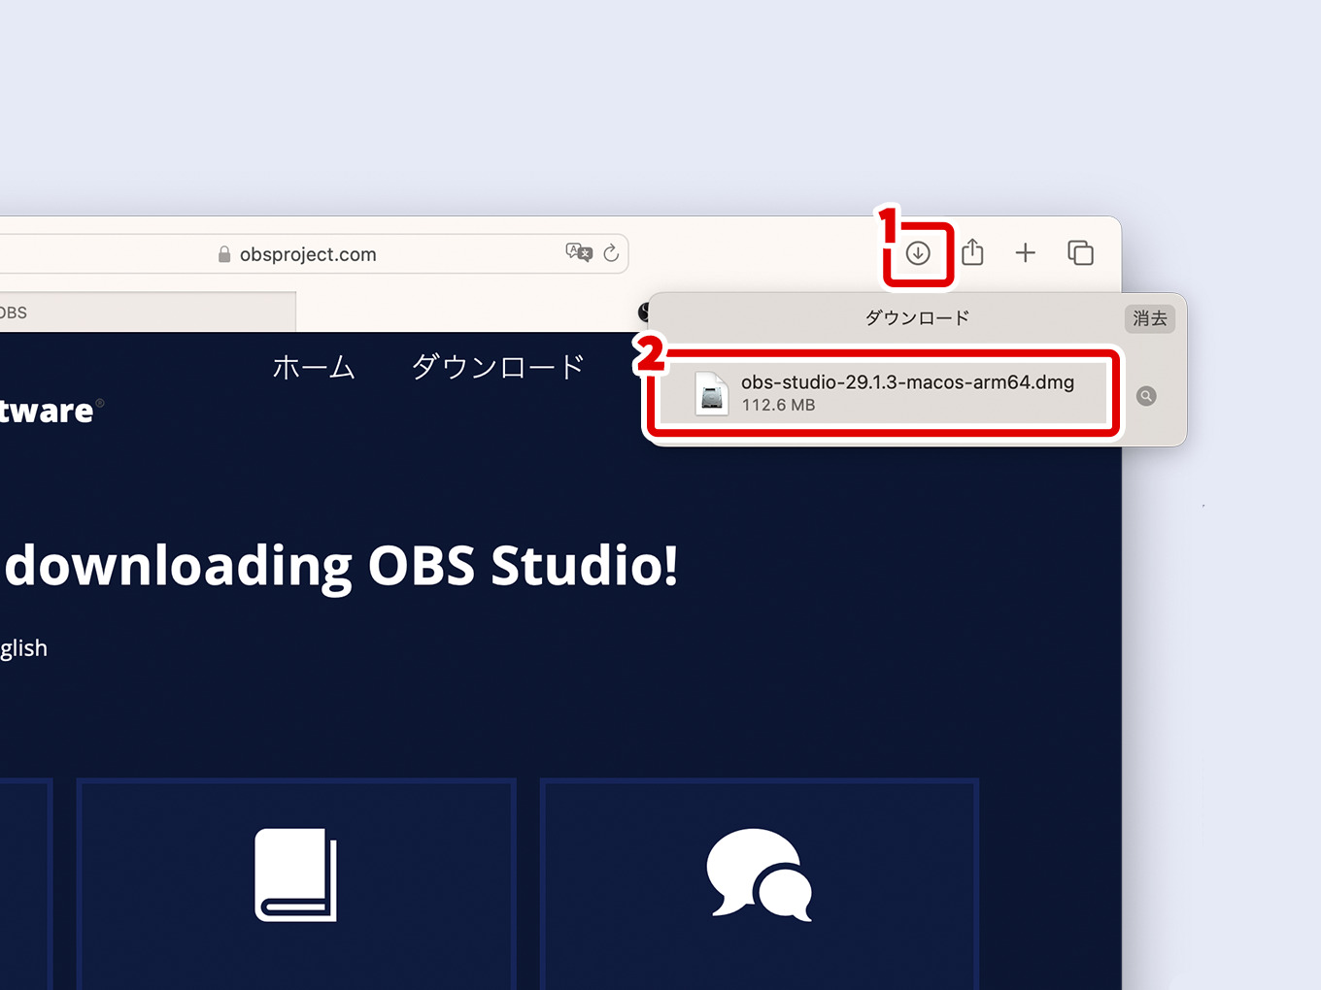Screen dimensions: 1321x990
Task: Click the dmg file icon in downloads
Action: pyautogui.click(x=712, y=394)
